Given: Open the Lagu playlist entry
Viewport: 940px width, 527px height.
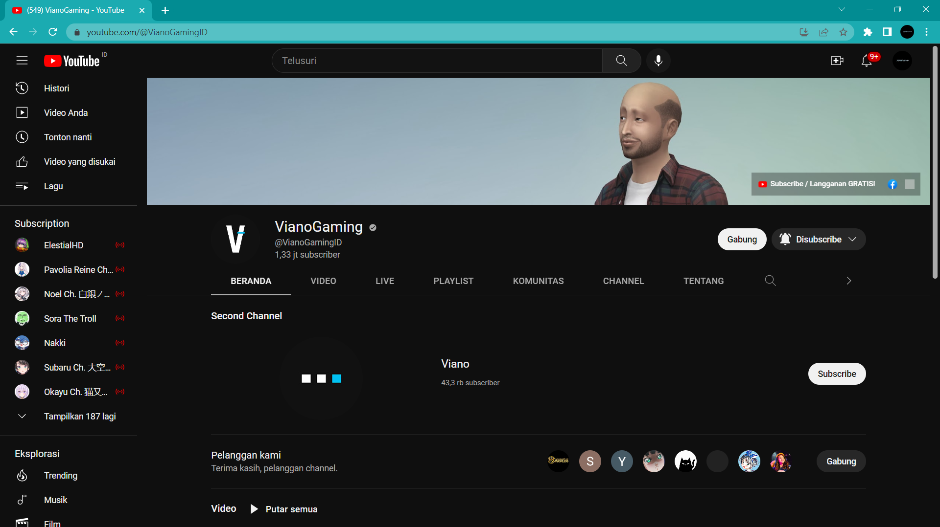Looking at the screenshot, I should (69, 186).
